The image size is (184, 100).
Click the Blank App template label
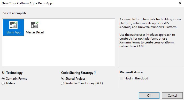pos(13,32)
